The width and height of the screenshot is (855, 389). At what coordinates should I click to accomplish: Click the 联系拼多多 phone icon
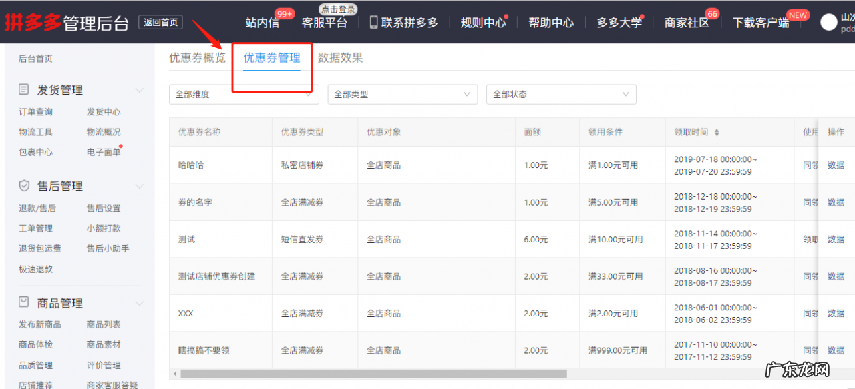click(x=373, y=22)
